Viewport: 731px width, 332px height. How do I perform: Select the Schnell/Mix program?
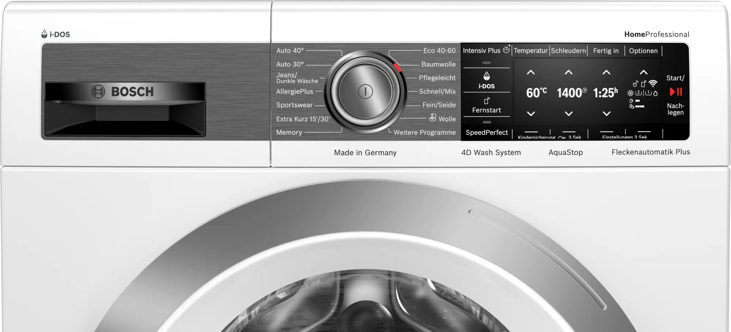(x=438, y=92)
